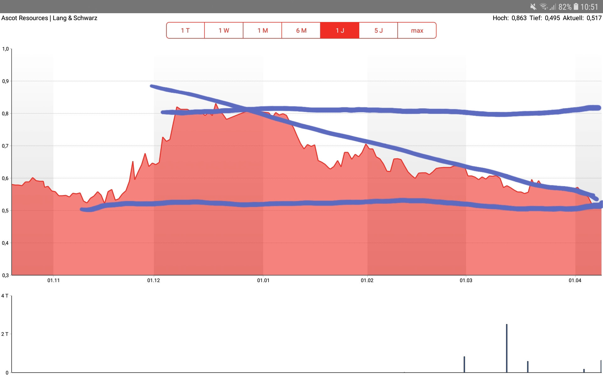This screenshot has width=603, height=377.
Task: Select the 1 T time range tab
Action: (x=185, y=30)
